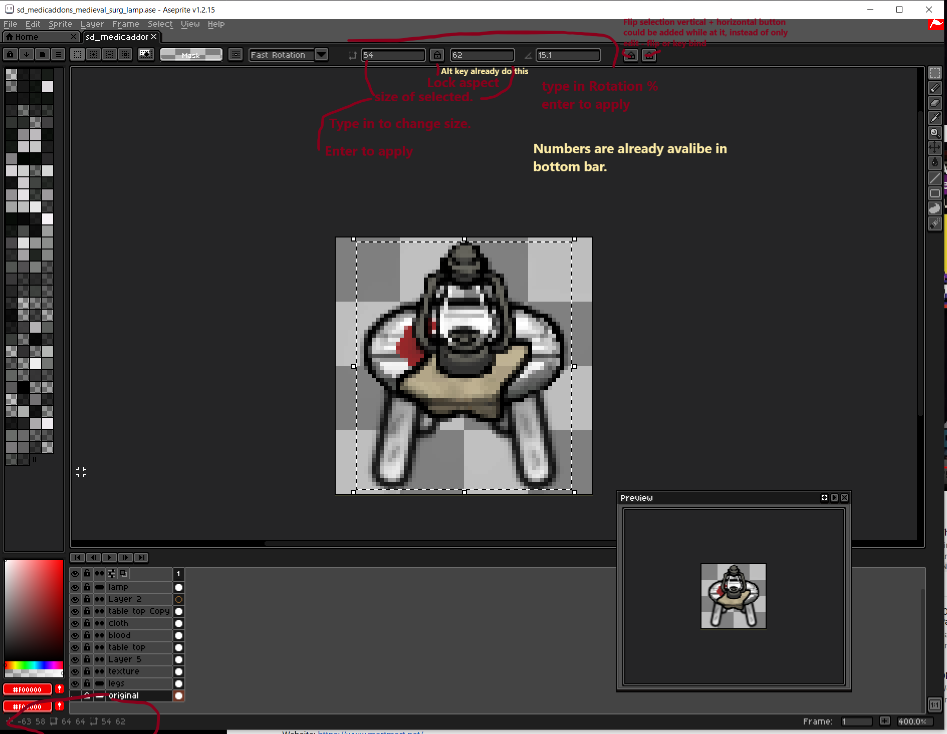Viewport: 947px width, 734px height.
Task: Select the Move tool
Action: 935,147
